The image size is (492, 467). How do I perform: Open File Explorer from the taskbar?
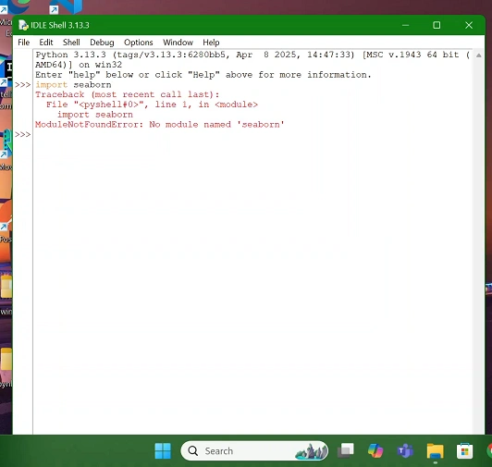[435, 451]
